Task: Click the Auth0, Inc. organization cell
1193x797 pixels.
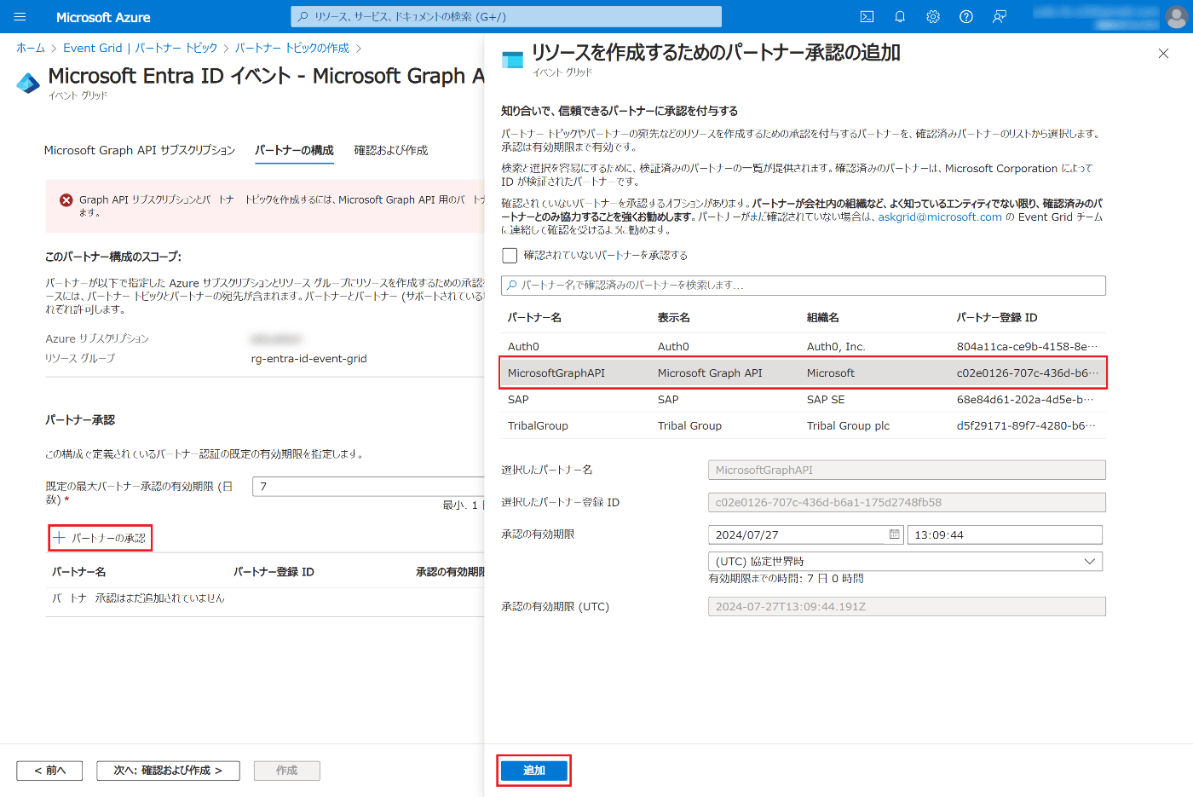Action: (x=836, y=346)
